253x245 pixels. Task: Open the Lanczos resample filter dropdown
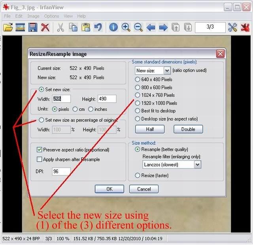click(x=198, y=165)
